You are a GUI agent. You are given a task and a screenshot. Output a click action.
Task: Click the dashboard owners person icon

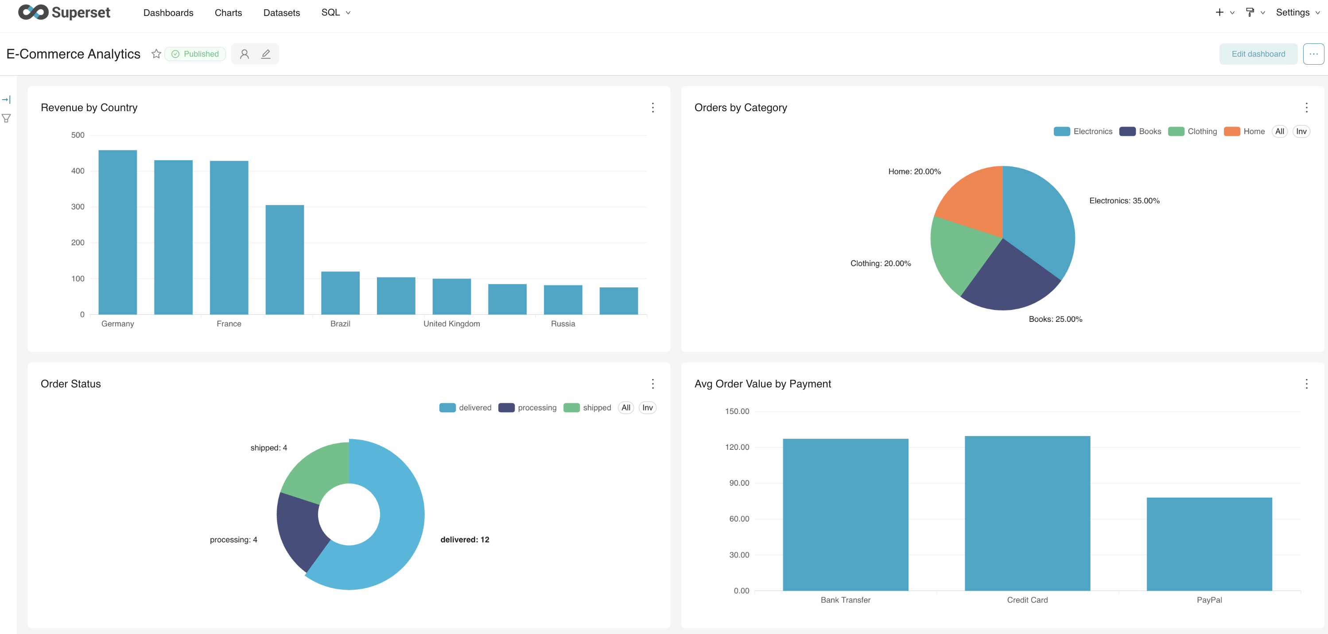245,54
